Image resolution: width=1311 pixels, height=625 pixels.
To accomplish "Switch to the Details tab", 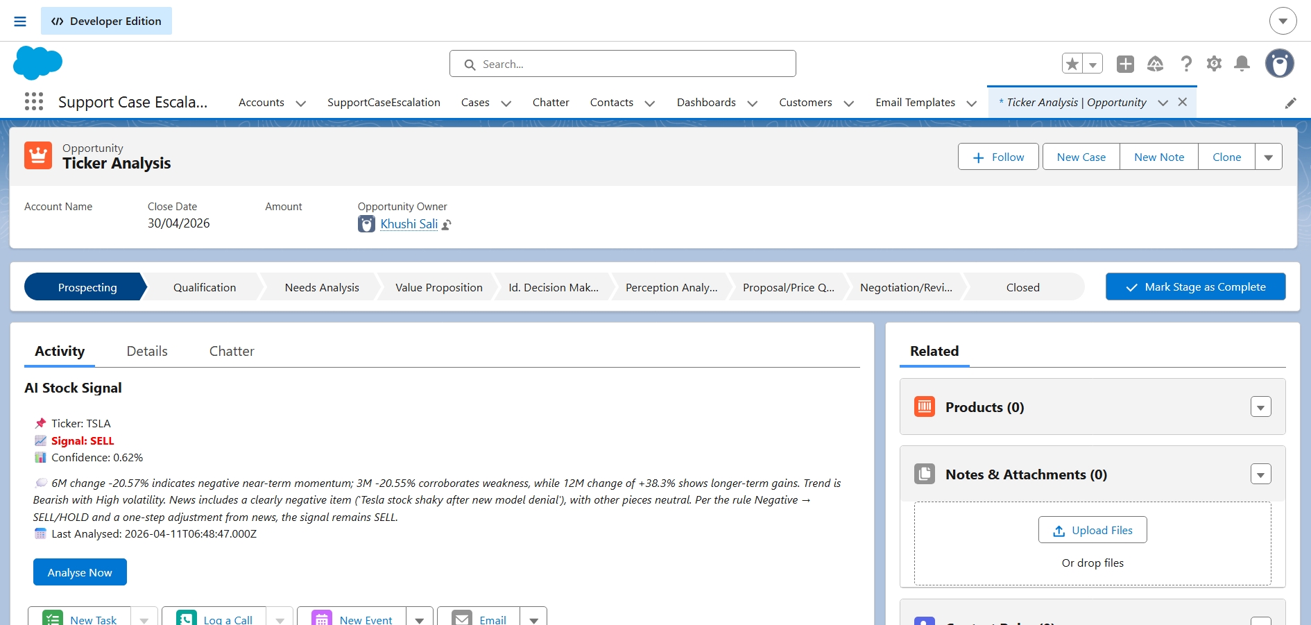I will (x=147, y=351).
